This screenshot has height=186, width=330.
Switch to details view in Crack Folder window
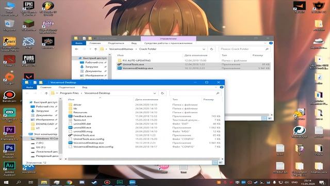[x=264, y=118]
